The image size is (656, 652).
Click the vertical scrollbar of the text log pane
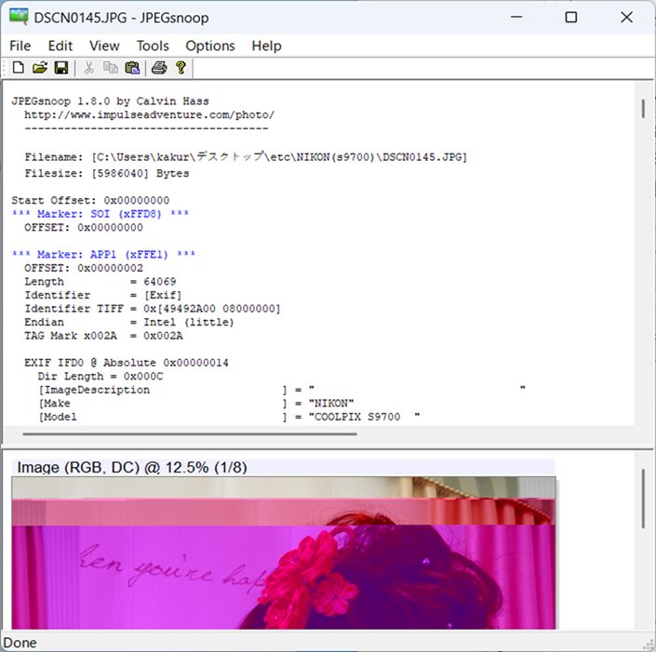(643, 109)
